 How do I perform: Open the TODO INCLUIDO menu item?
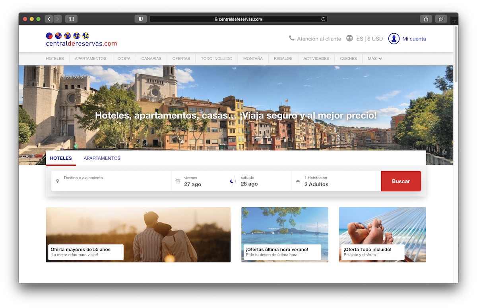(217, 59)
